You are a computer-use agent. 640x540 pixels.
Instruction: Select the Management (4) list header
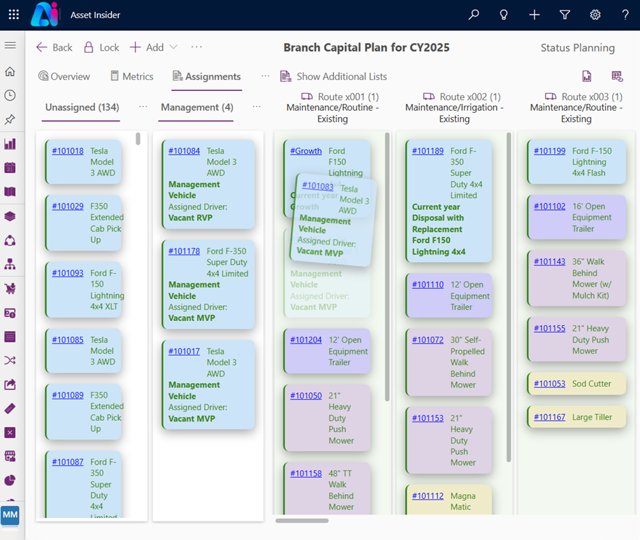point(196,107)
